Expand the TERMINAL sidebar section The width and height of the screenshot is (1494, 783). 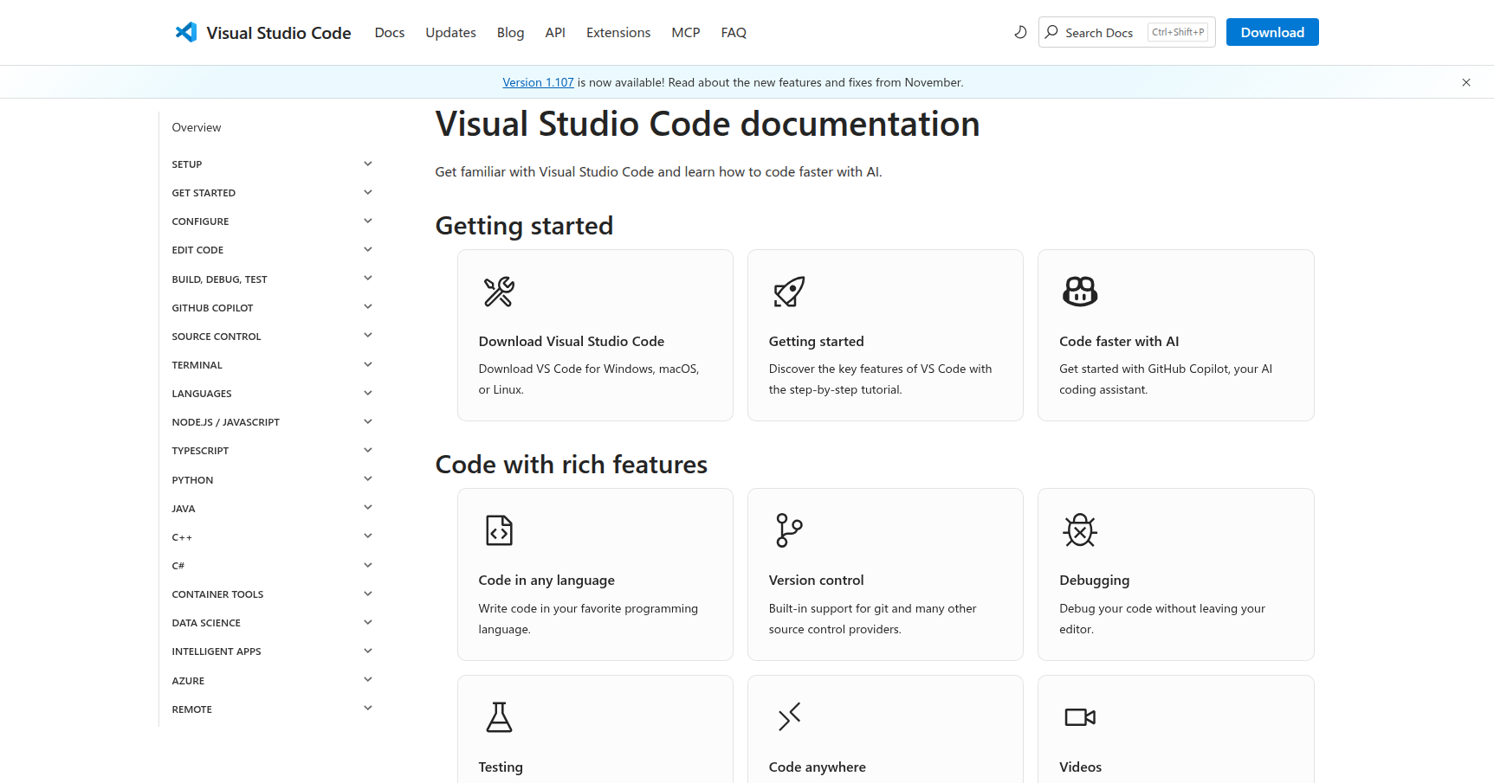pyautogui.click(x=367, y=364)
